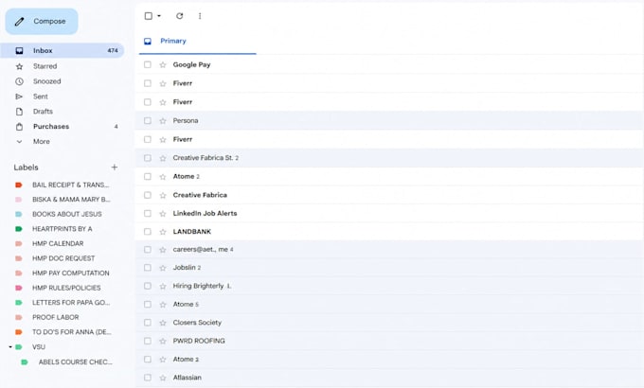The height and width of the screenshot is (388, 644).
Task: Select the Jobslin email checkbox
Action: click(x=148, y=267)
